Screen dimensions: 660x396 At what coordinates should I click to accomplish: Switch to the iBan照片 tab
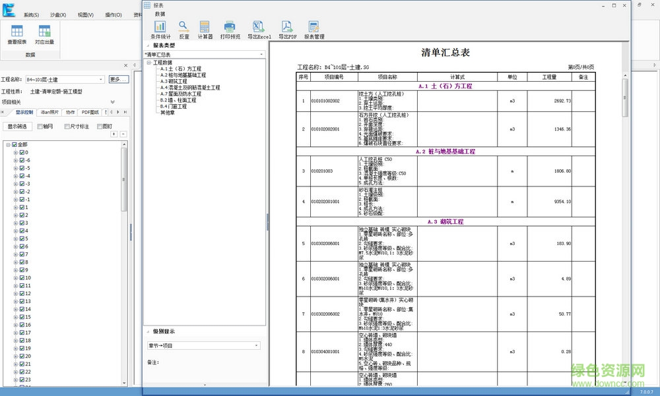click(49, 112)
